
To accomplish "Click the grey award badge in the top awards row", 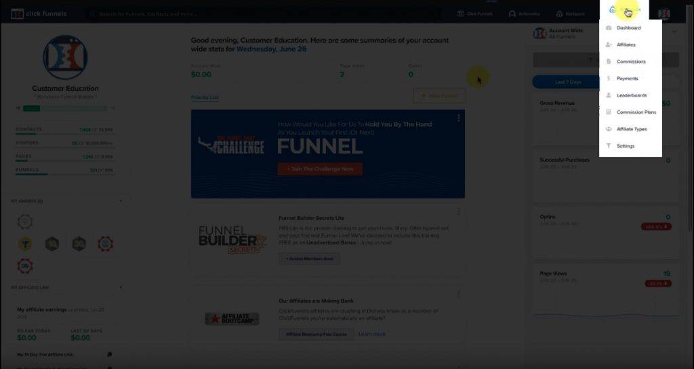I will click(25, 221).
